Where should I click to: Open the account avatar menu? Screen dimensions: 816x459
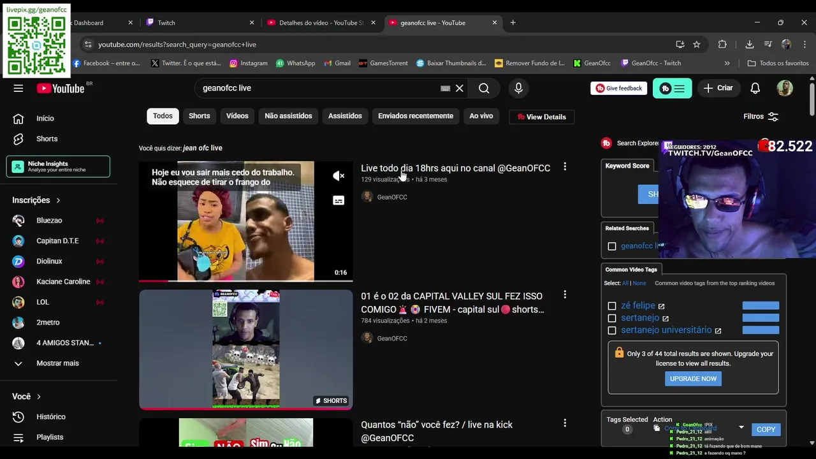coord(785,88)
